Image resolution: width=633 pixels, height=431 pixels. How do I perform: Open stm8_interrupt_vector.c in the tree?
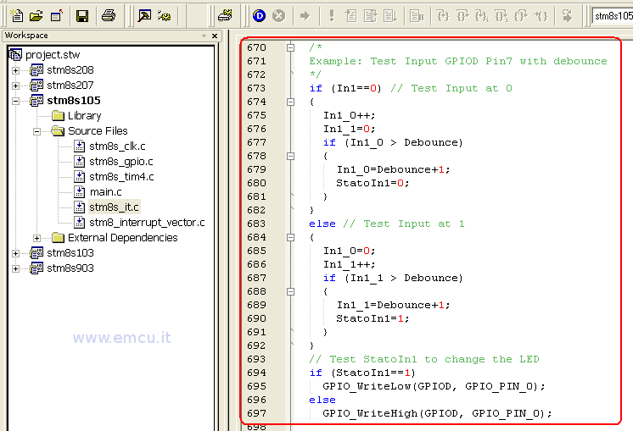[x=147, y=223]
